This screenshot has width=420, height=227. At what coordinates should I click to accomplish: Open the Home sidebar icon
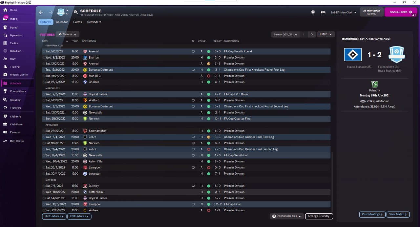click(x=5, y=10)
